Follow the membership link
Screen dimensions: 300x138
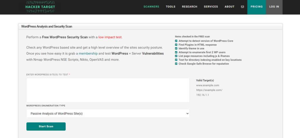pos(88,54)
